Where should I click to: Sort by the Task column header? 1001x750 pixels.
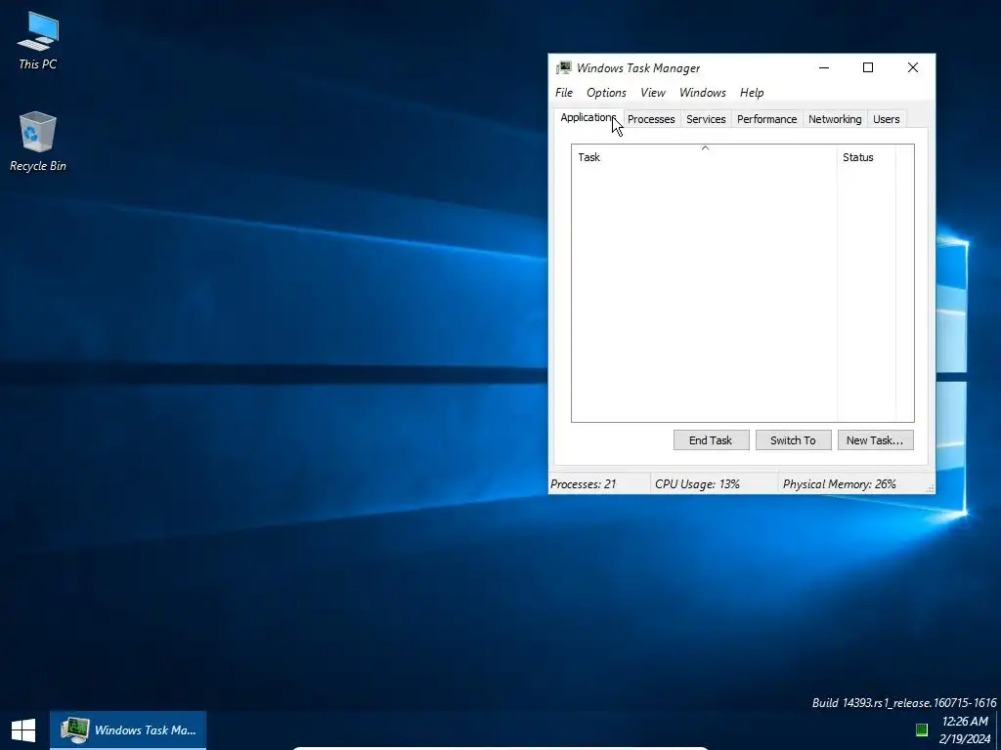pos(704,157)
